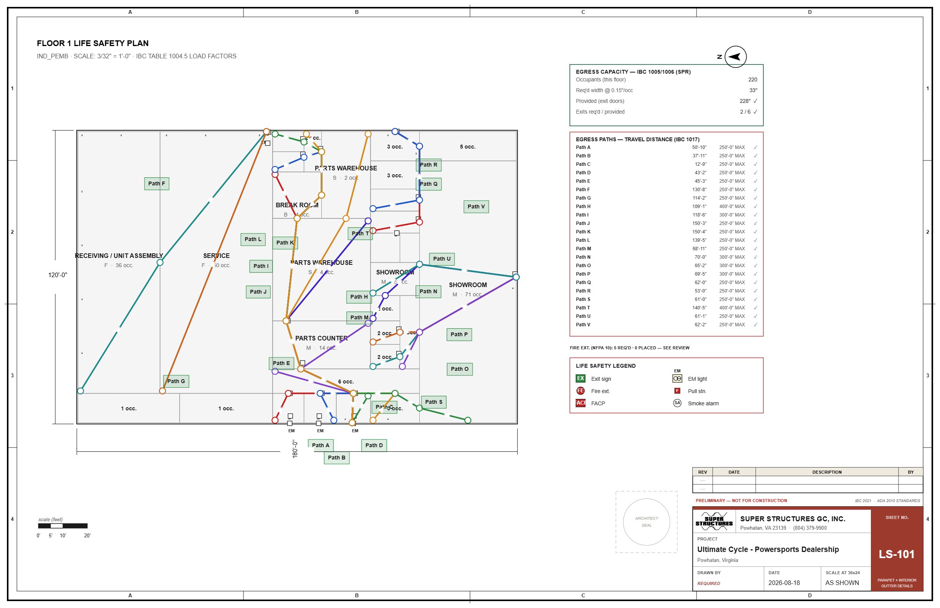
Task: Click the date 2026-08-18 field
Action: pyautogui.click(x=784, y=583)
